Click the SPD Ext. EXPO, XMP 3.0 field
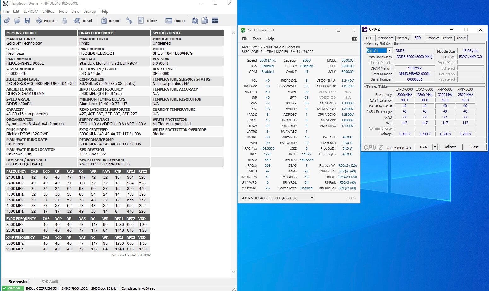The image size is (489, 291). (x=470, y=57)
